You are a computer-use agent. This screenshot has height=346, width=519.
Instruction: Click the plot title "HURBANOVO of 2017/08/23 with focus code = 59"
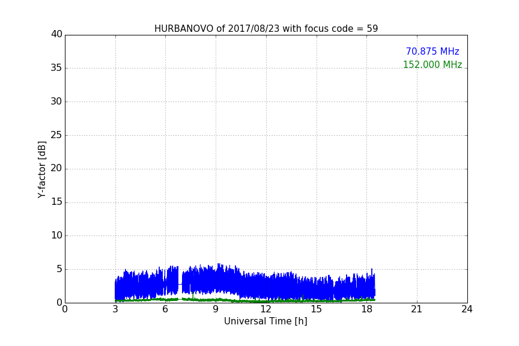266,29
